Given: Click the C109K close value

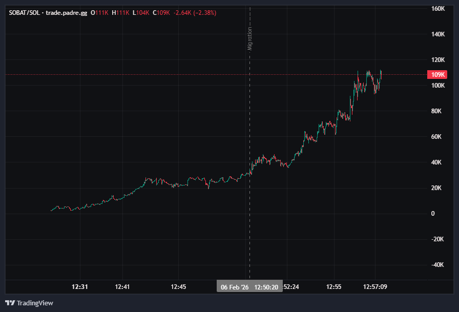Looking at the screenshot, I should [161, 13].
